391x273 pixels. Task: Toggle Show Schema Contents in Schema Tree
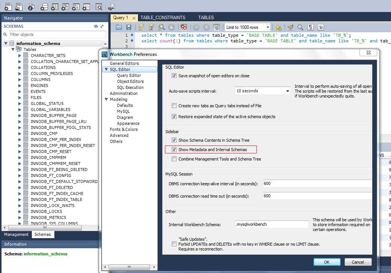coord(174,140)
